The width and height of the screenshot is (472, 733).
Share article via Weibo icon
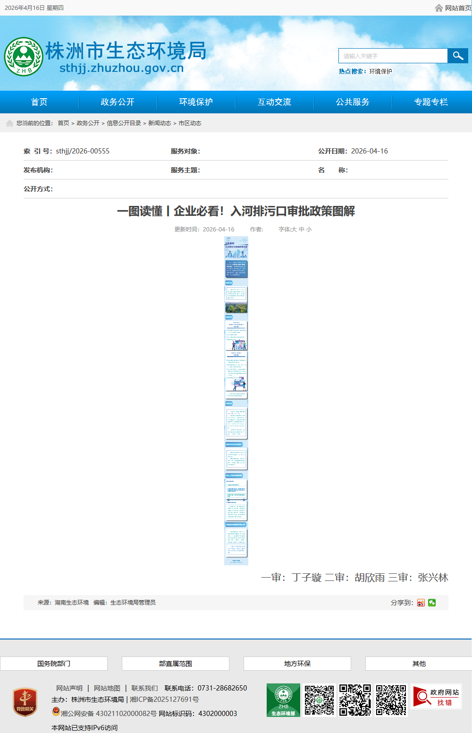421,603
